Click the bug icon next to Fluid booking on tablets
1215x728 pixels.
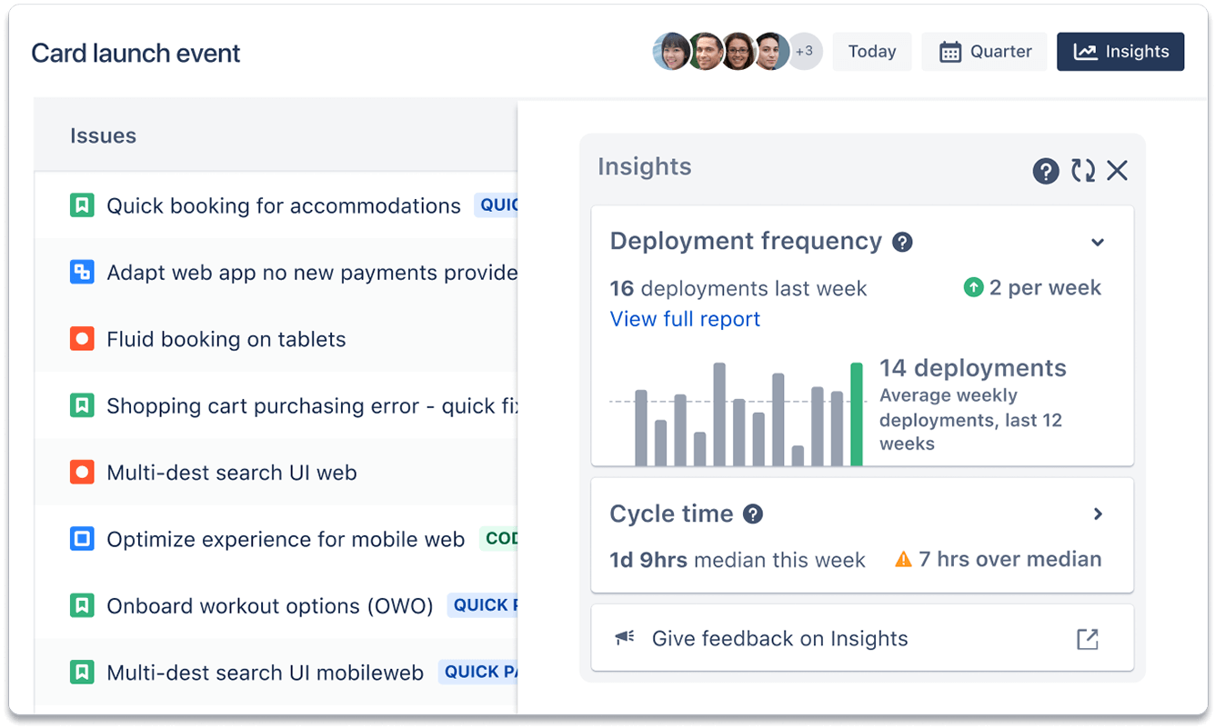click(83, 339)
